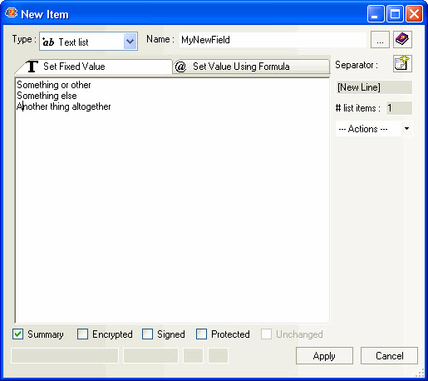
Task: Tick the Signed checkbox
Action: pos(147,334)
